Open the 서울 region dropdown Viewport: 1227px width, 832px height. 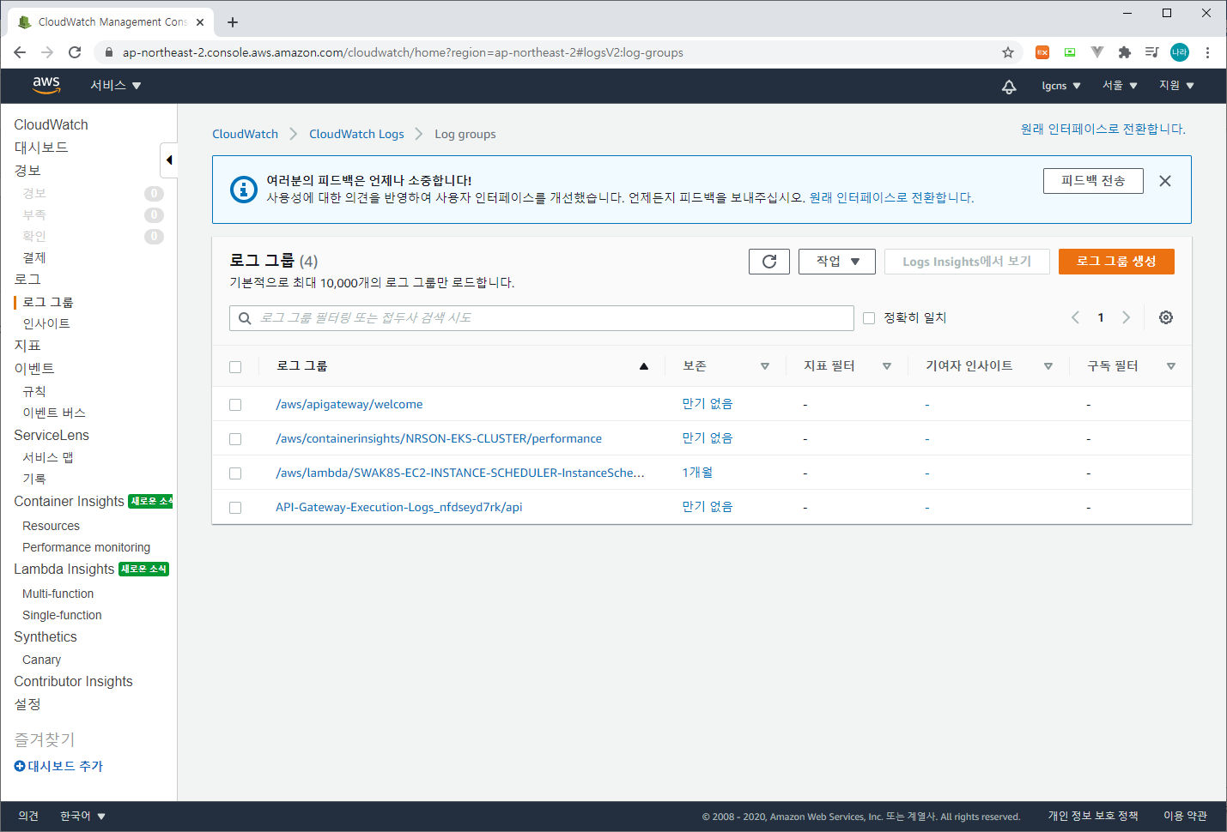1121,86
